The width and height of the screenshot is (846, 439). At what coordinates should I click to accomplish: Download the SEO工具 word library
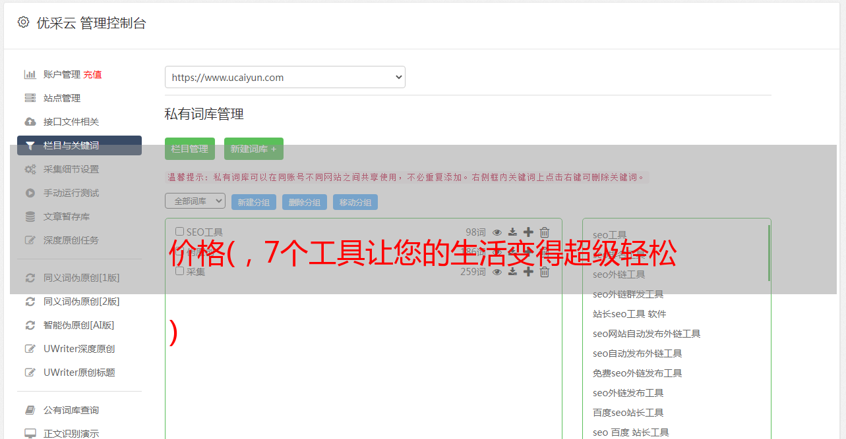pyautogui.click(x=512, y=232)
